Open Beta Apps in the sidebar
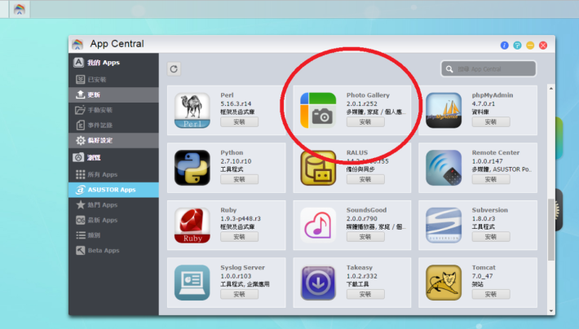The height and width of the screenshot is (329, 579). [113, 251]
